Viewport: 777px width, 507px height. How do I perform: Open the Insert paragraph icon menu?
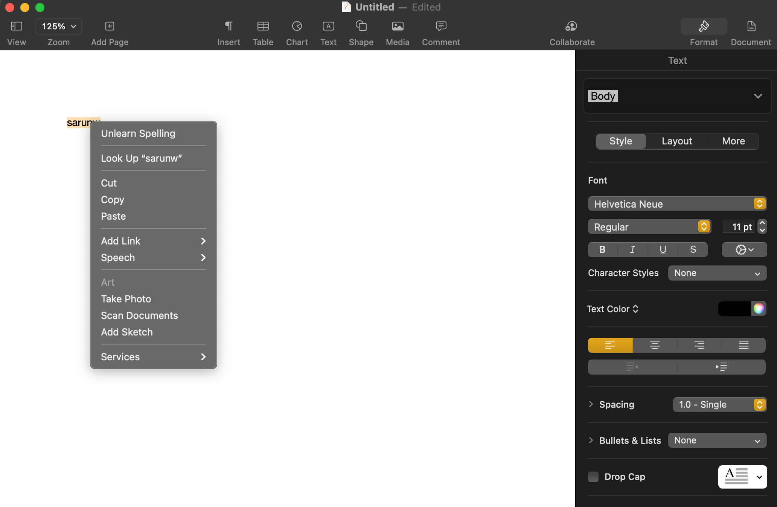click(x=229, y=26)
